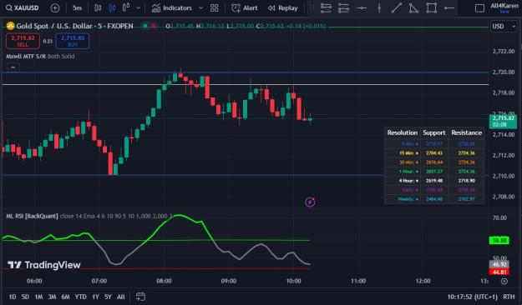This screenshot has width=522, height=305.
Task: Click the 10:00 time axis label
Action: tap(293, 281)
